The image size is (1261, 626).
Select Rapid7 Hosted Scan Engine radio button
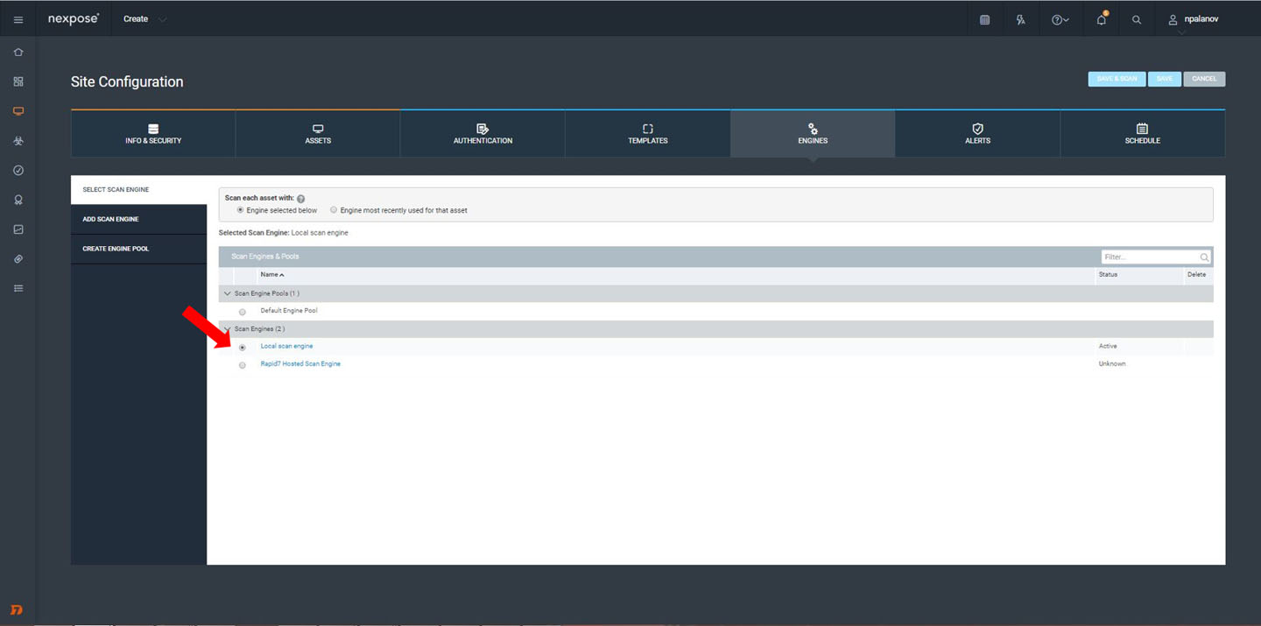coord(243,365)
